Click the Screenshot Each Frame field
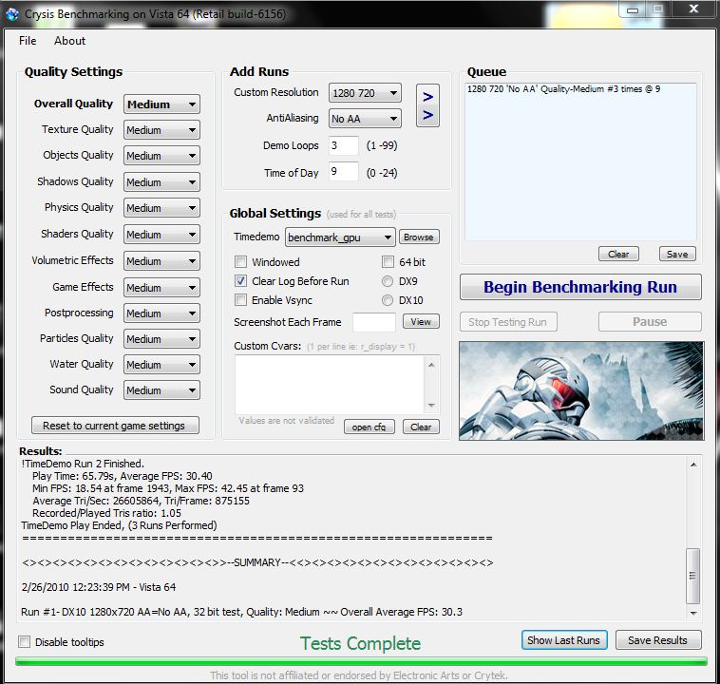720x684 pixels. click(x=374, y=322)
